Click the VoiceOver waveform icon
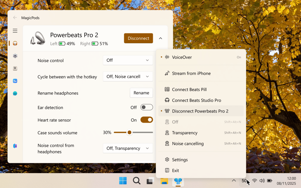 click(x=167, y=57)
